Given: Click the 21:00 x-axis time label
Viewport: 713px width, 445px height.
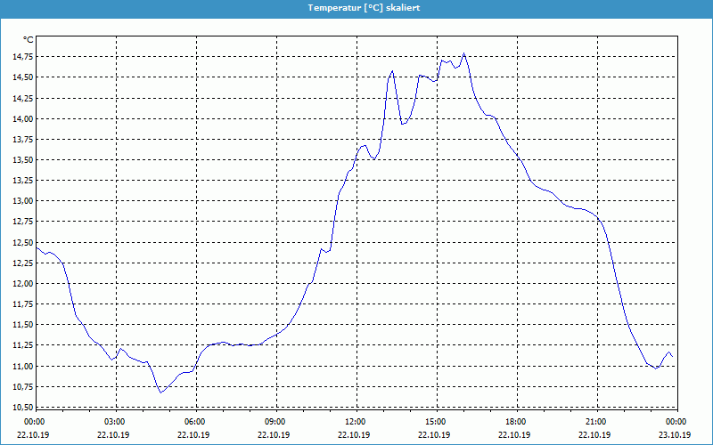Looking at the screenshot, I should (595, 422).
